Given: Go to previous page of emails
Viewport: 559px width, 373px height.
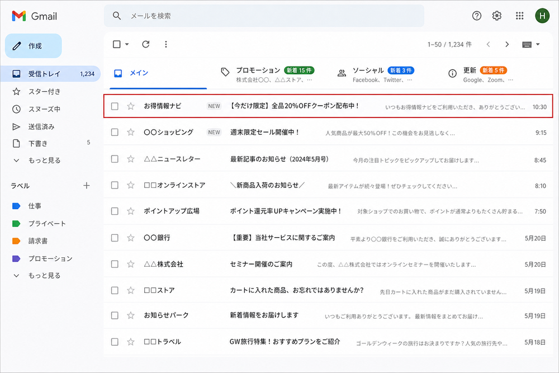Looking at the screenshot, I should coord(489,44).
